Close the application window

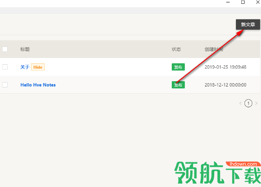click(258, 2)
